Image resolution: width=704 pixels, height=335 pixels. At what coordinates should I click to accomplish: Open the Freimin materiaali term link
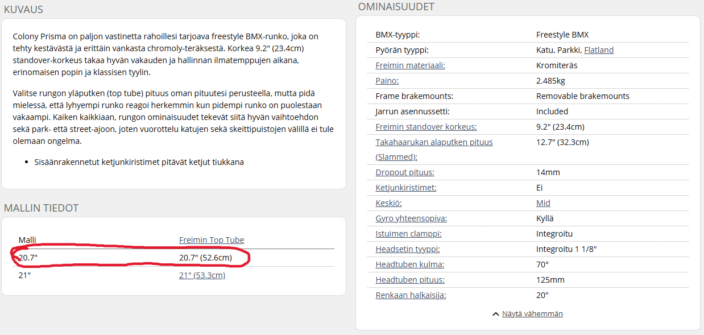(x=411, y=65)
